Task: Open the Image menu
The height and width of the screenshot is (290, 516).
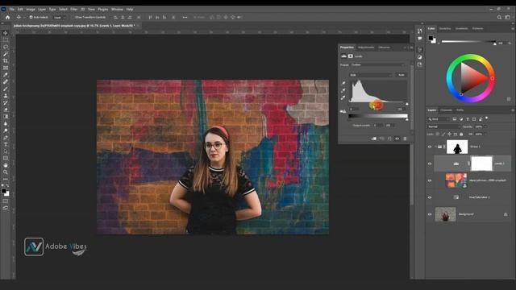Action: pyautogui.click(x=31, y=9)
